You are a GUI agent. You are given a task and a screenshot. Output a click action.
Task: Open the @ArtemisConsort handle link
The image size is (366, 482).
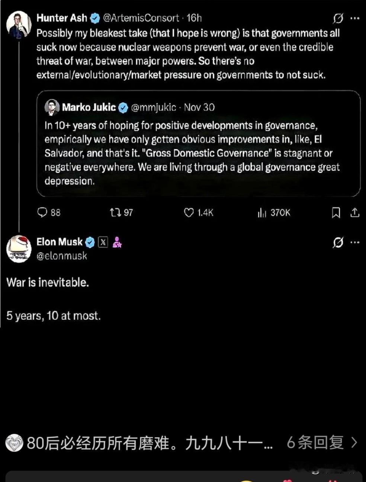tap(141, 18)
